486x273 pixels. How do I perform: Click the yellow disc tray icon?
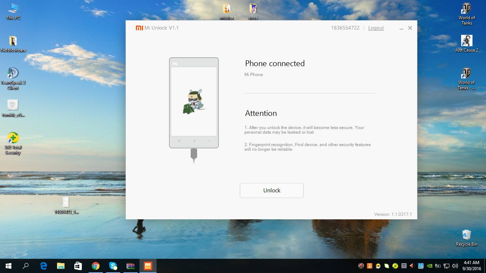point(378,266)
